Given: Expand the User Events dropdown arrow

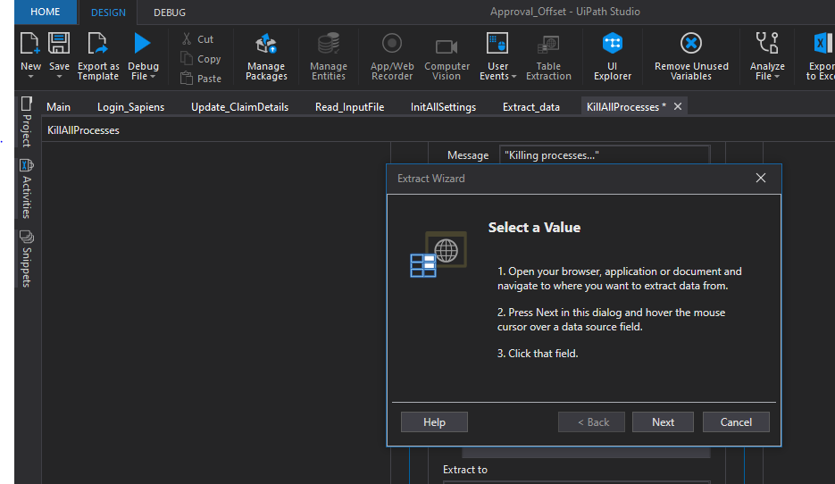Looking at the screenshot, I should pos(514,77).
